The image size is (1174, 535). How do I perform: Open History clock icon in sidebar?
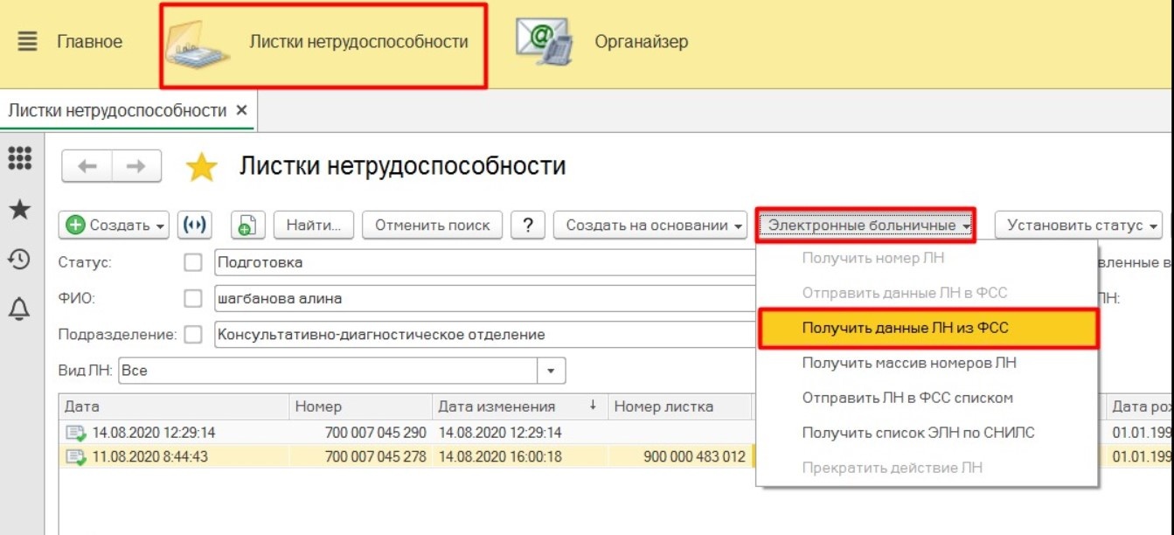(19, 259)
